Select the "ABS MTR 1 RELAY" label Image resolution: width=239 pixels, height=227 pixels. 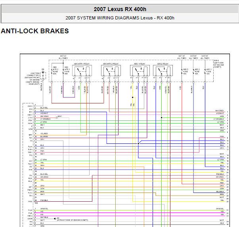pos(82,64)
